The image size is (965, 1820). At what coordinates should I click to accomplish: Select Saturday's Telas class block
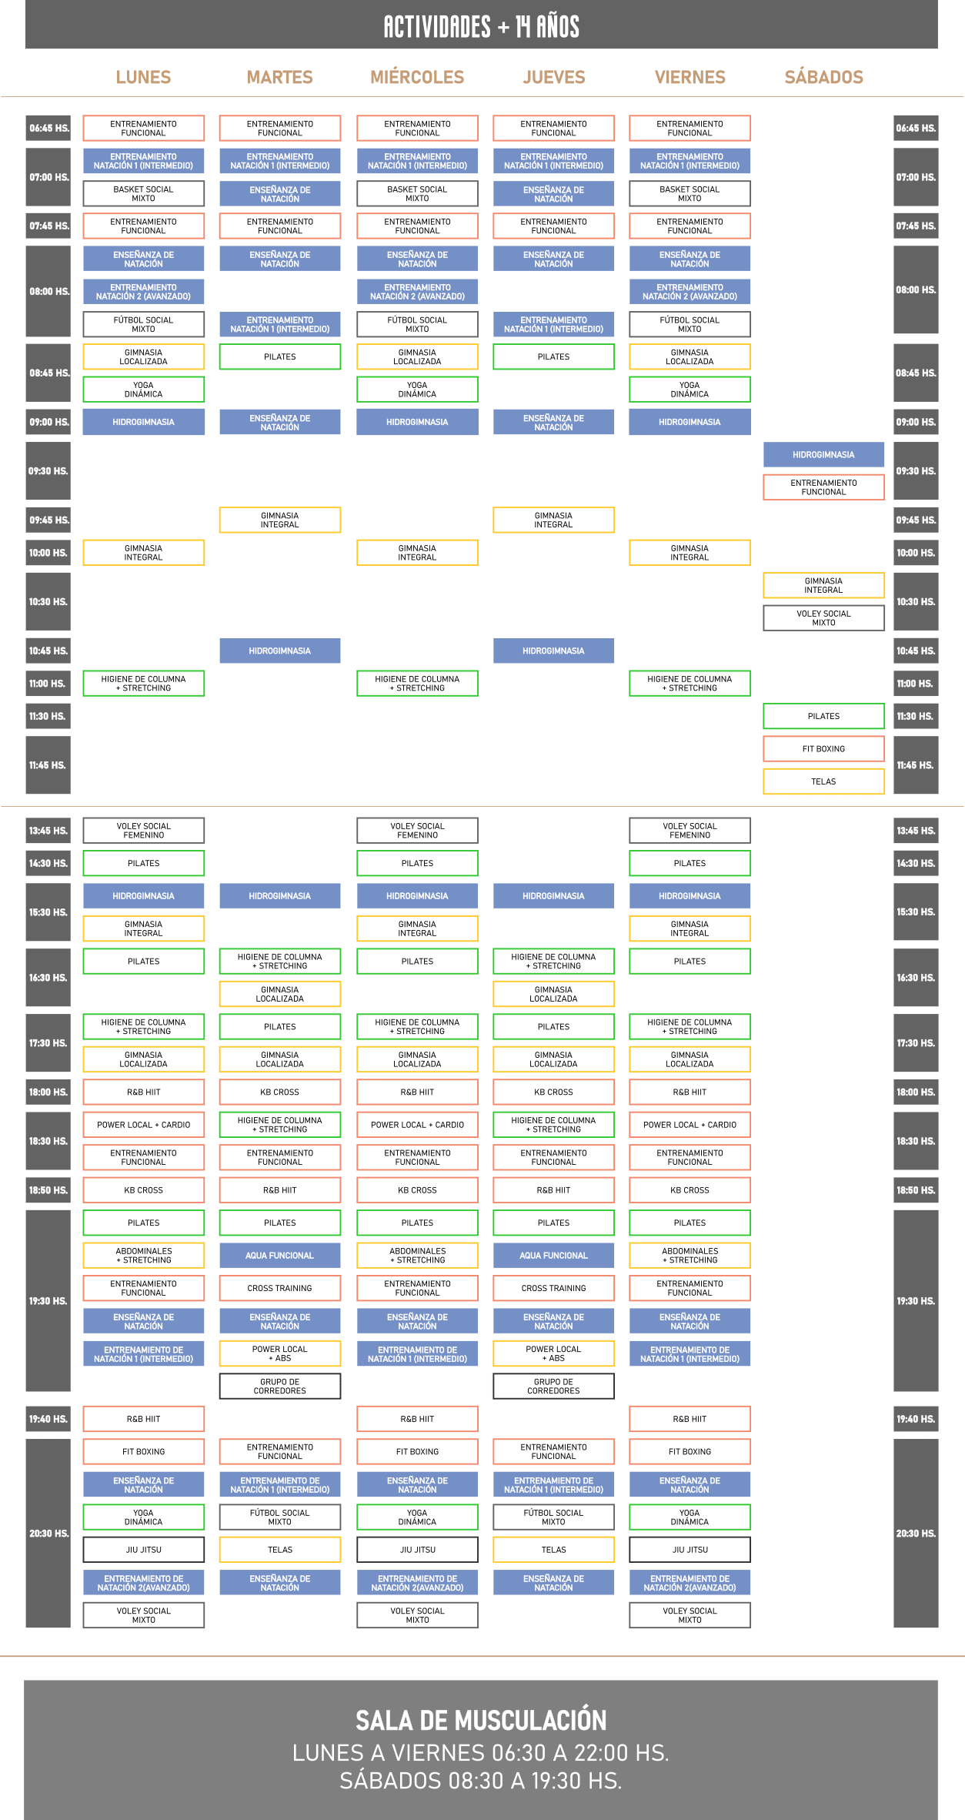[x=823, y=781]
